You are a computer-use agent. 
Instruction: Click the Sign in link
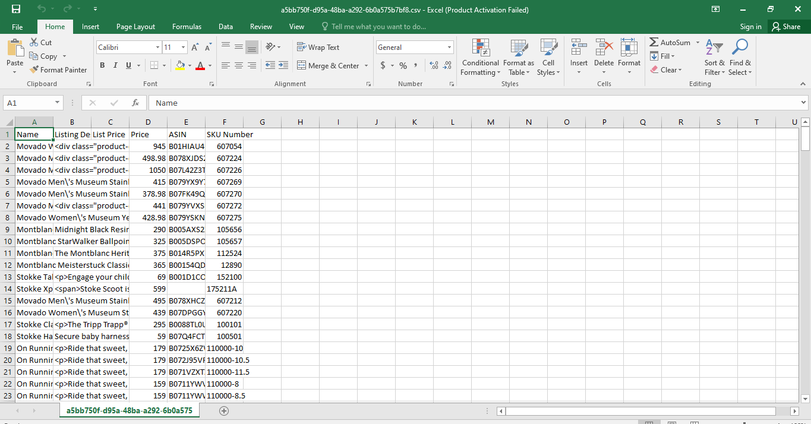click(750, 27)
